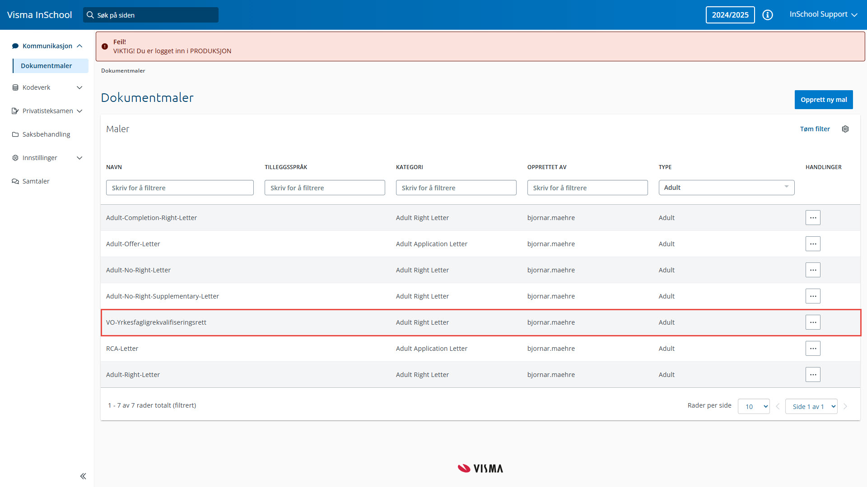867x487 pixels.
Task: Focus the Tilleggsspråk filter field
Action: click(x=325, y=188)
